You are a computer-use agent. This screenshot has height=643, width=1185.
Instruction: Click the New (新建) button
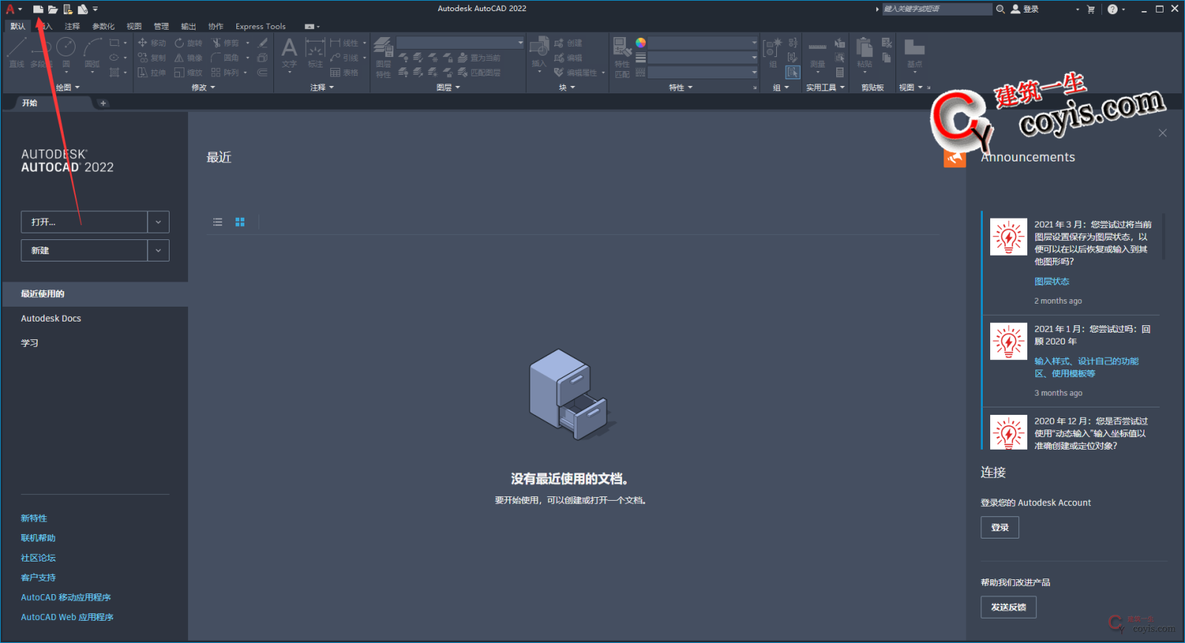[84, 250]
